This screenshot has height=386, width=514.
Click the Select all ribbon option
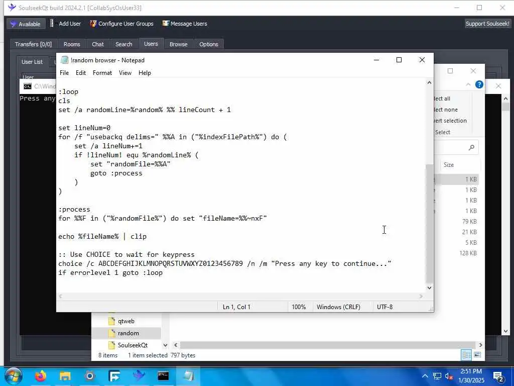(442, 99)
